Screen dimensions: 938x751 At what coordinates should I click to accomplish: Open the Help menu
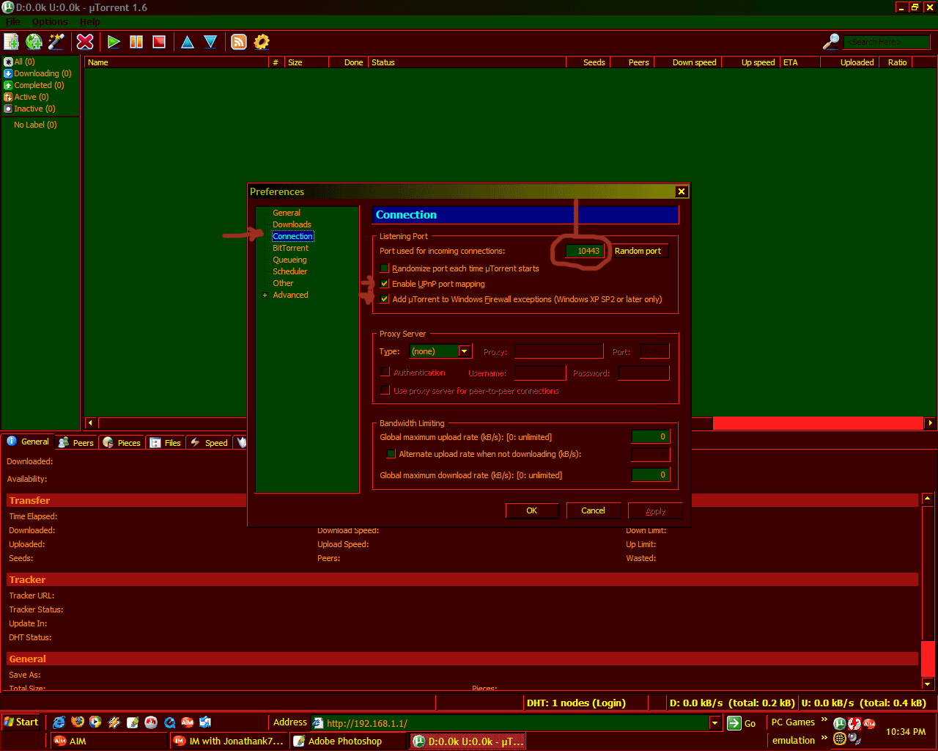pos(89,21)
